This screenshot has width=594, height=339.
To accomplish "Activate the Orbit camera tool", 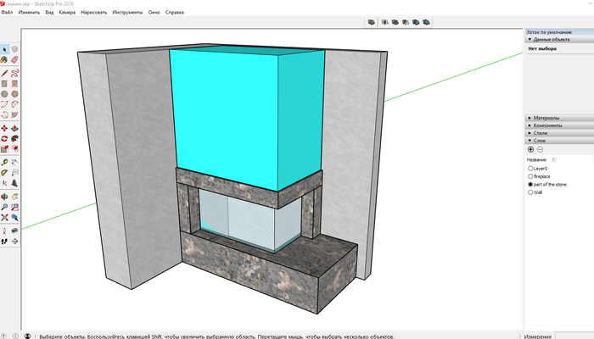I will pos(5,197).
